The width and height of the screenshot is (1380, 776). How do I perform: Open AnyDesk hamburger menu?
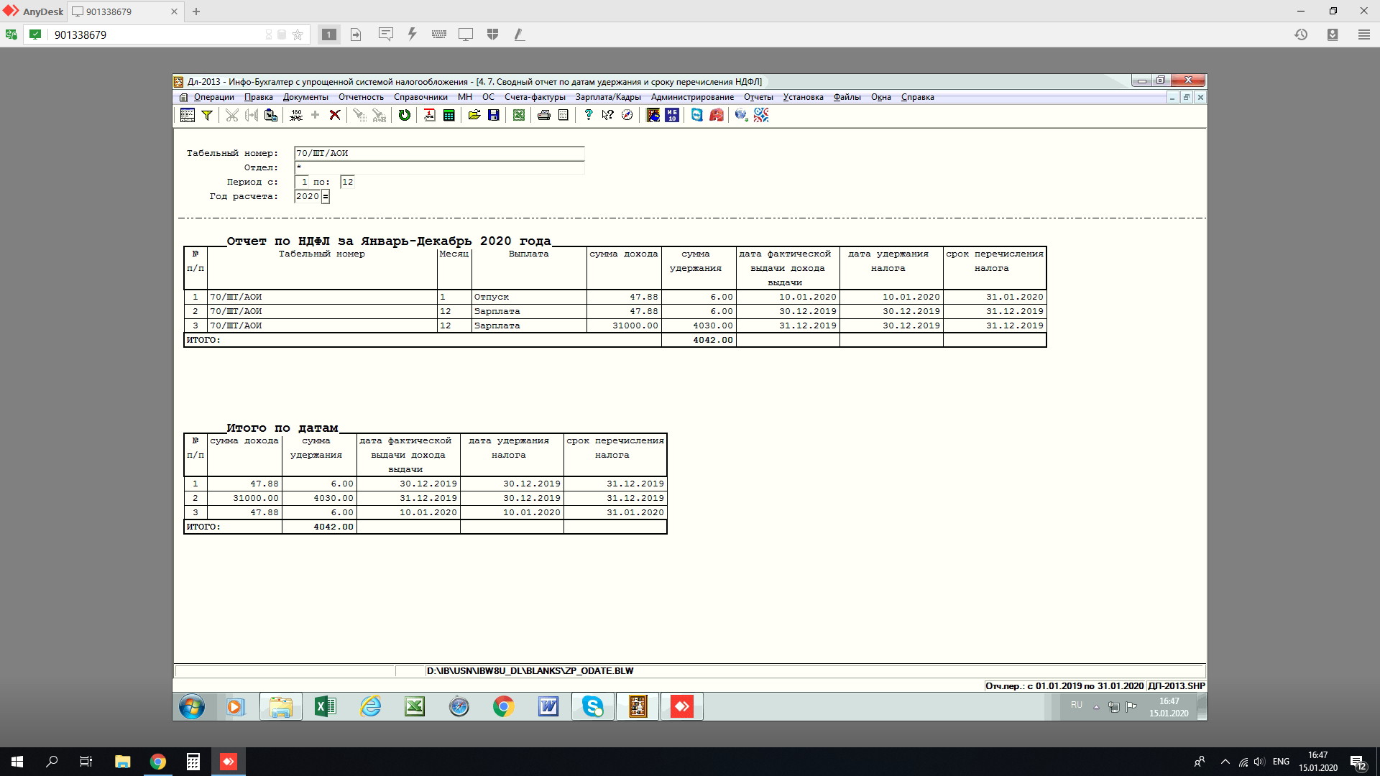pyautogui.click(x=1363, y=34)
